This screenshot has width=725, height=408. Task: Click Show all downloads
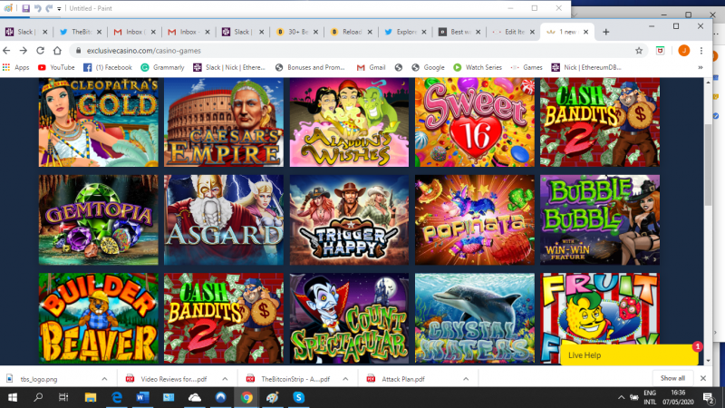point(672,378)
